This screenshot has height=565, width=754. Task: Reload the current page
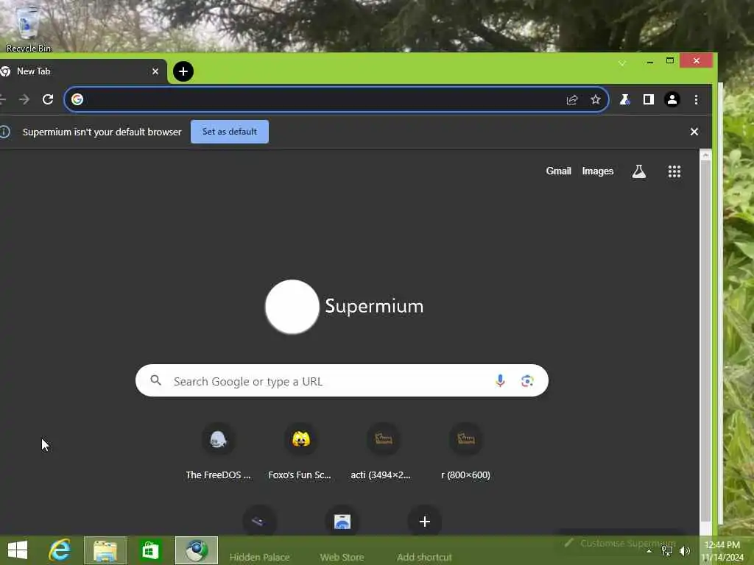(x=48, y=99)
